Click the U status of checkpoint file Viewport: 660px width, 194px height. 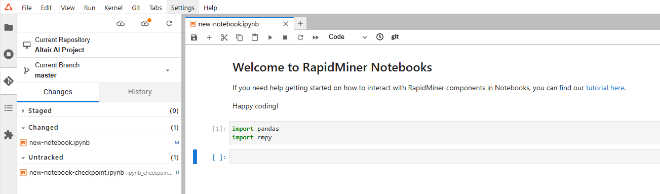click(x=177, y=173)
